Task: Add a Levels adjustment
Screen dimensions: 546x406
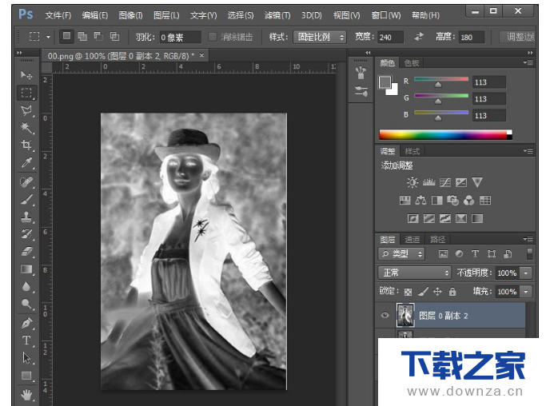Action: point(428,182)
